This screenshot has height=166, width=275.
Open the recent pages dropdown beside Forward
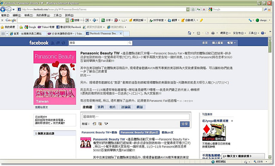pyautogui.click(x=13, y=9)
